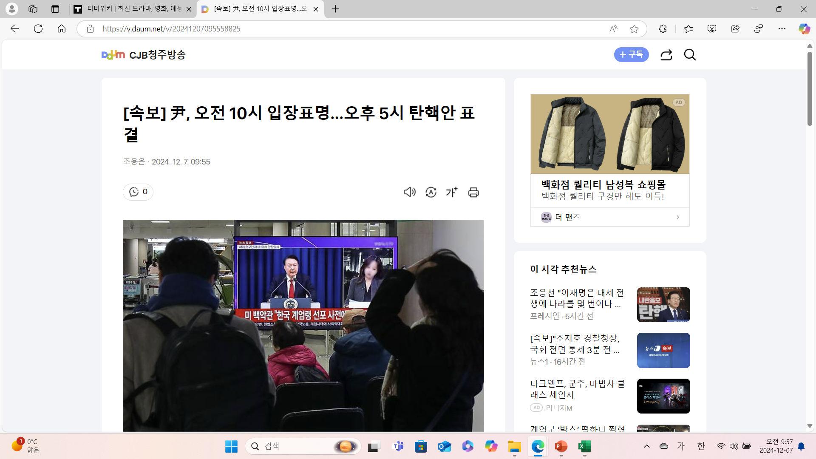Subscribe with the 구독 button
Image resolution: width=816 pixels, height=459 pixels.
pos(631,54)
